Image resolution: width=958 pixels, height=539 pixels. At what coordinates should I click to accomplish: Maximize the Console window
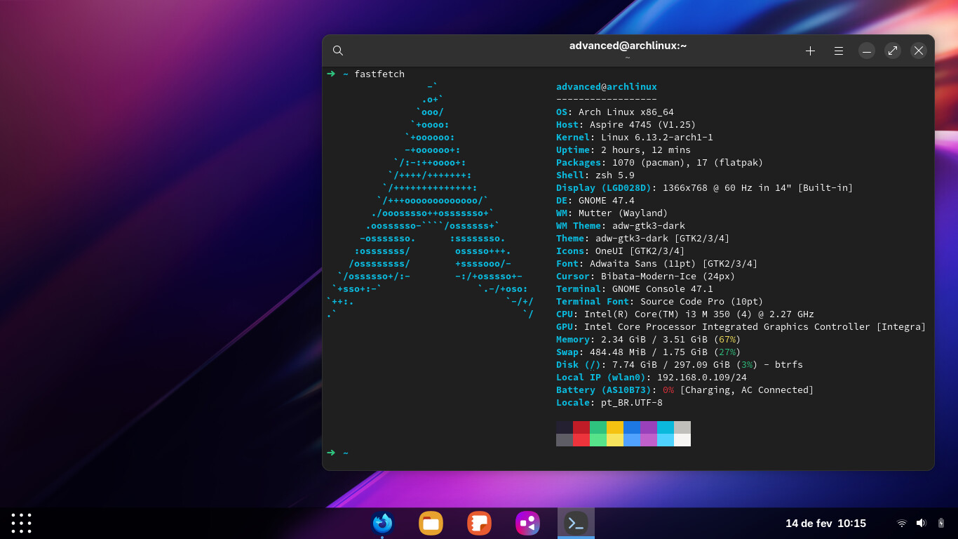pos(893,51)
